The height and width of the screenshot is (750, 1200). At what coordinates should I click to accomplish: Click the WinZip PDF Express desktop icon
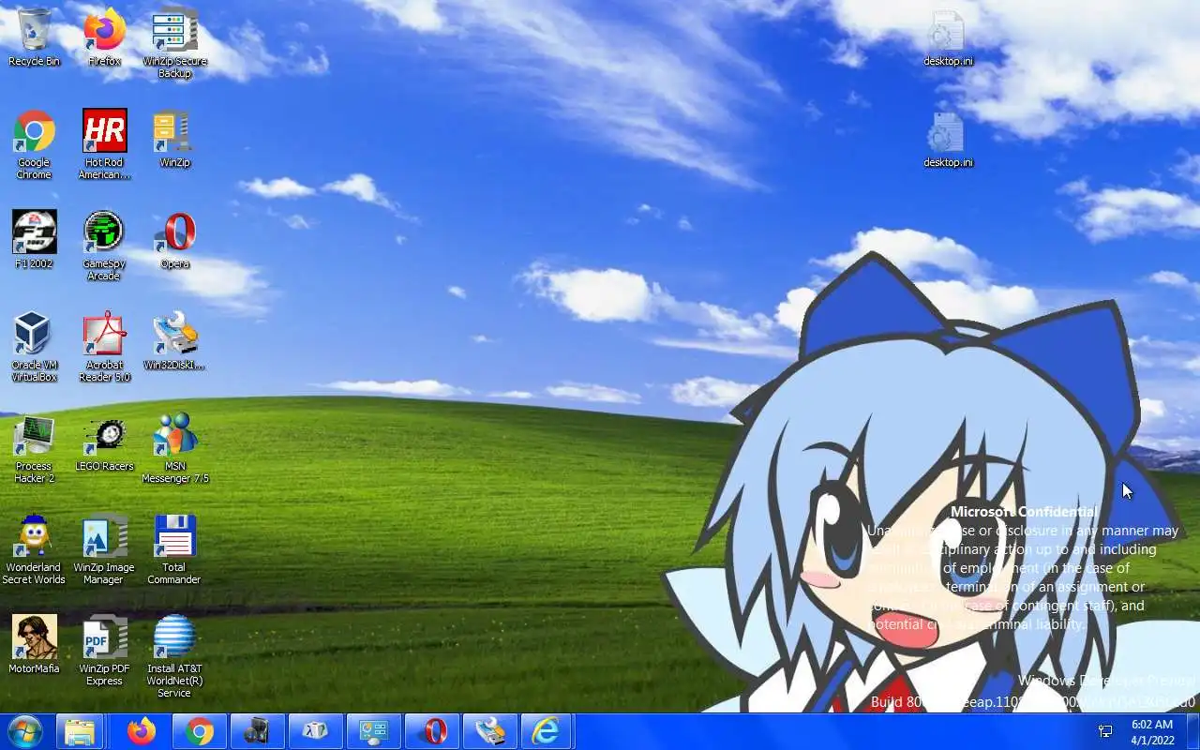(104, 651)
